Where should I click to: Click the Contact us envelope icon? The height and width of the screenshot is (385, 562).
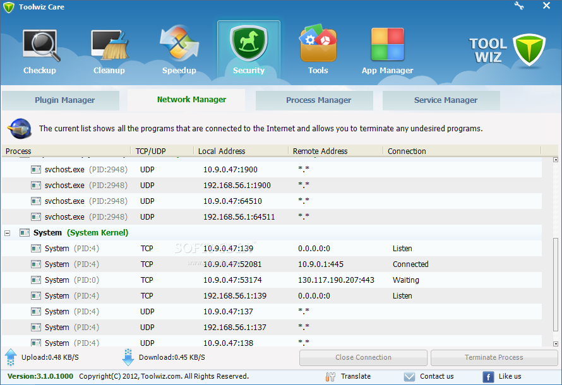409,376
